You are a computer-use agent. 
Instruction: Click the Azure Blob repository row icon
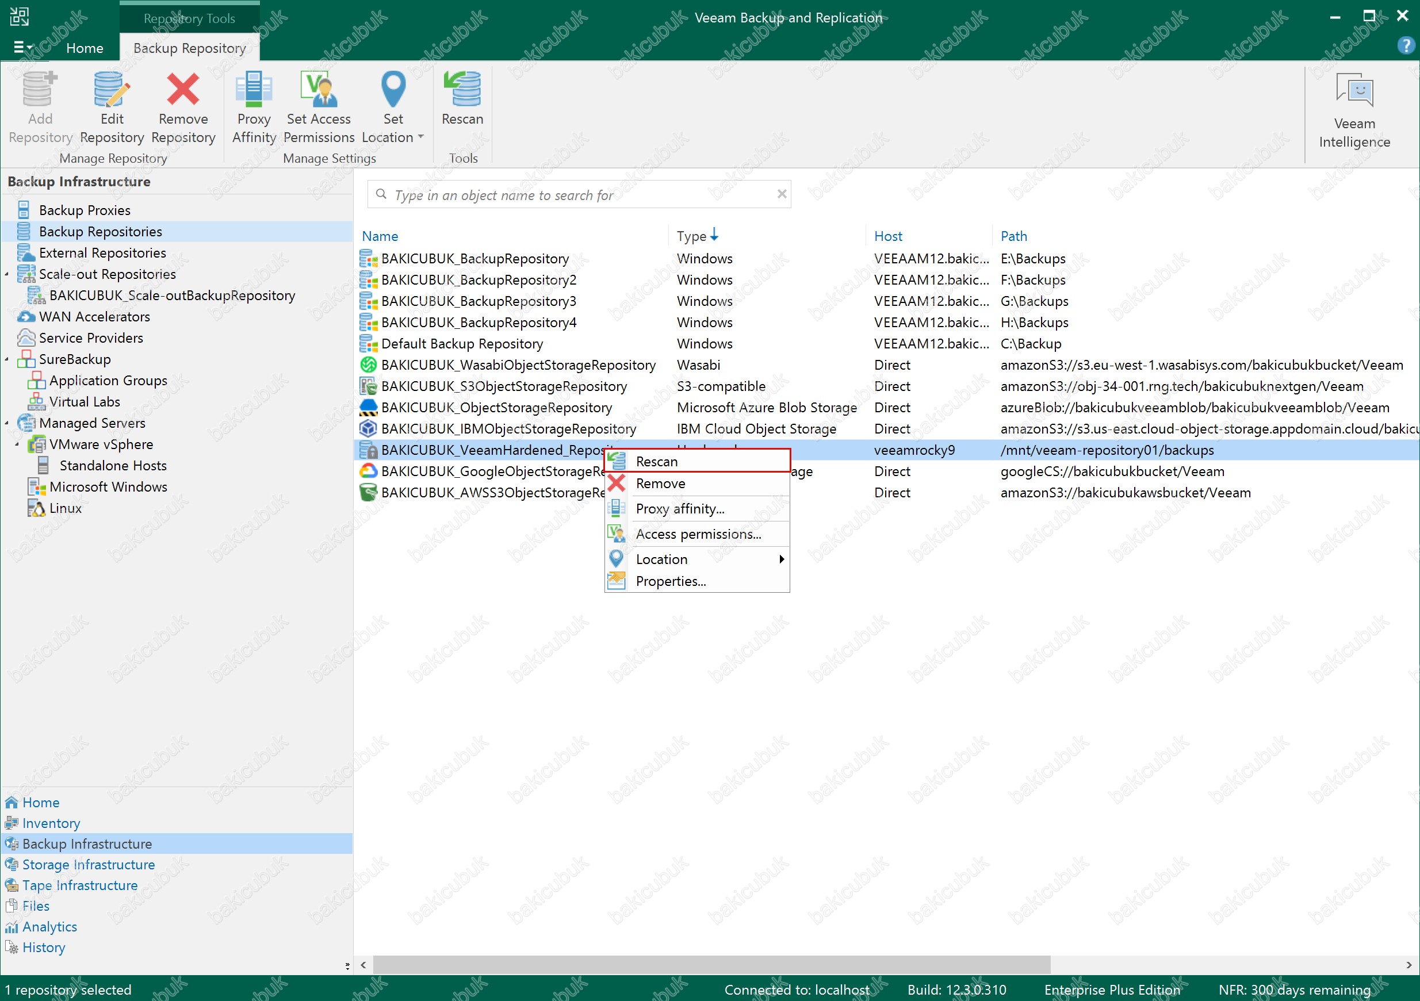[x=369, y=408]
